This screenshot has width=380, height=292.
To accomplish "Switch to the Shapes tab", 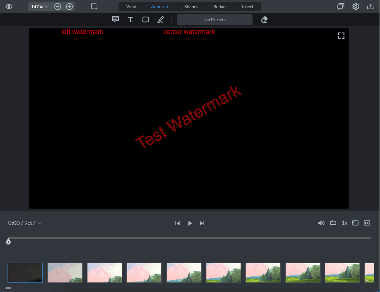I will coord(191,6).
